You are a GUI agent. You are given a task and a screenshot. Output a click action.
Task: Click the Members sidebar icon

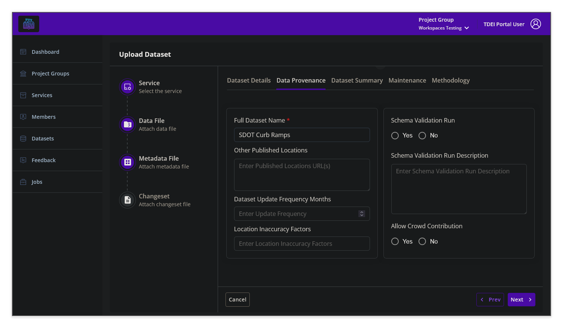pyautogui.click(x=22, y=117)
